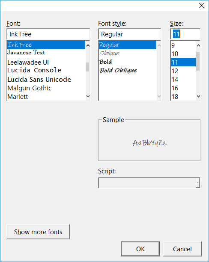
Task: Choose Oblique font style
Action: coord(127,54)
